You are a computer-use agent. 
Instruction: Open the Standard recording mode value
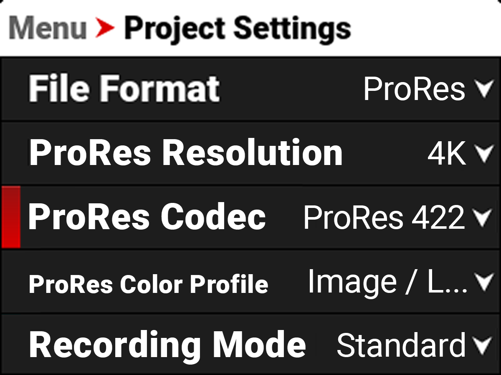(401, 345)
